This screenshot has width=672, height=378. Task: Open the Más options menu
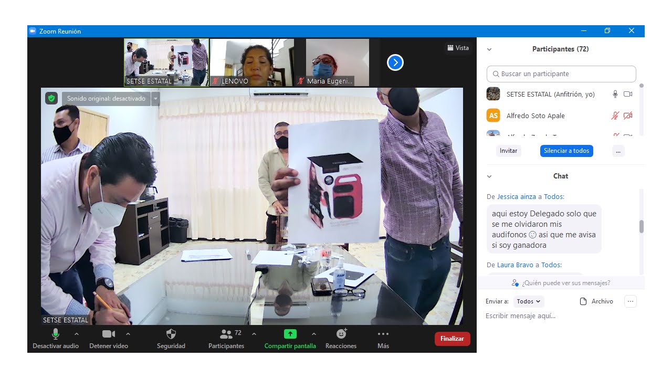(x=383, y=339)
